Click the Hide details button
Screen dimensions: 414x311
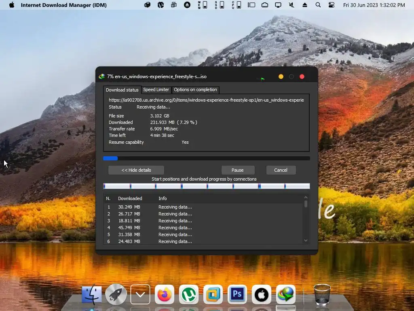click(x=136, y=170)
